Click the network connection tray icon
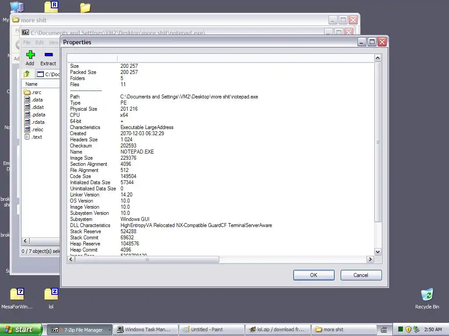Screen dimensions: 449x336 [x=417, y=329]
